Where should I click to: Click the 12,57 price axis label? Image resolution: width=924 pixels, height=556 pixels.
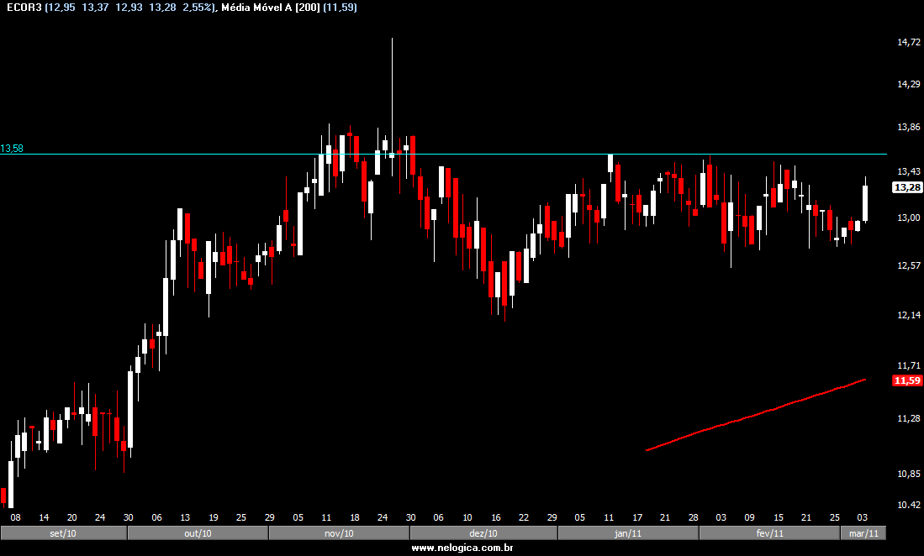(x=909, y=266)
